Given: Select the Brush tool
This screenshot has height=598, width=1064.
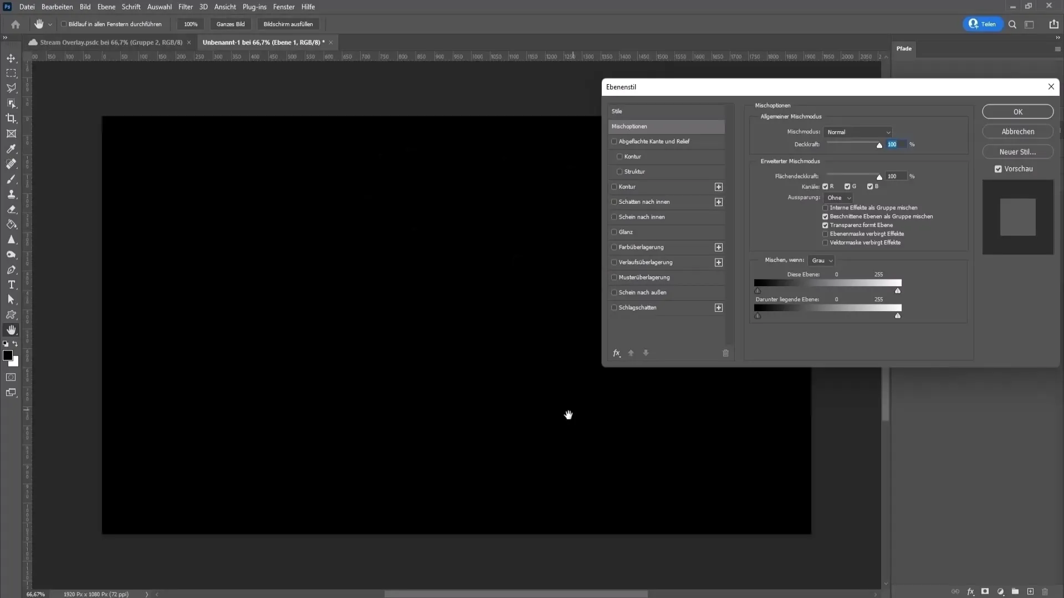Looking at the screenshot, I should [11, 179].
